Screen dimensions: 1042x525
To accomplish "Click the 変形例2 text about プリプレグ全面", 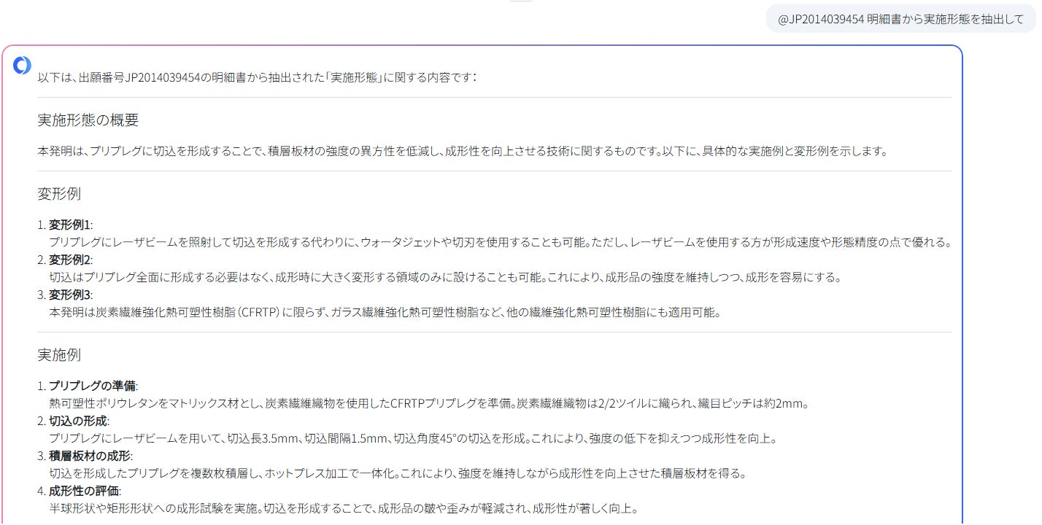I will coord(445,277).
